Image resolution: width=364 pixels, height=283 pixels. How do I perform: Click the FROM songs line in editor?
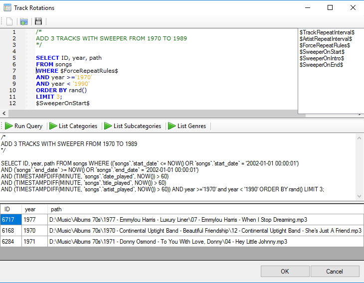coord(54,64)
